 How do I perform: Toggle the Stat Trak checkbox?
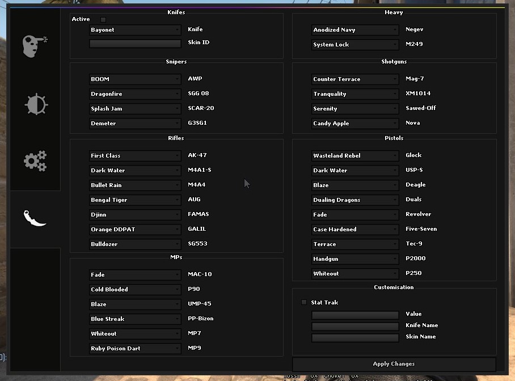(304, 302)
